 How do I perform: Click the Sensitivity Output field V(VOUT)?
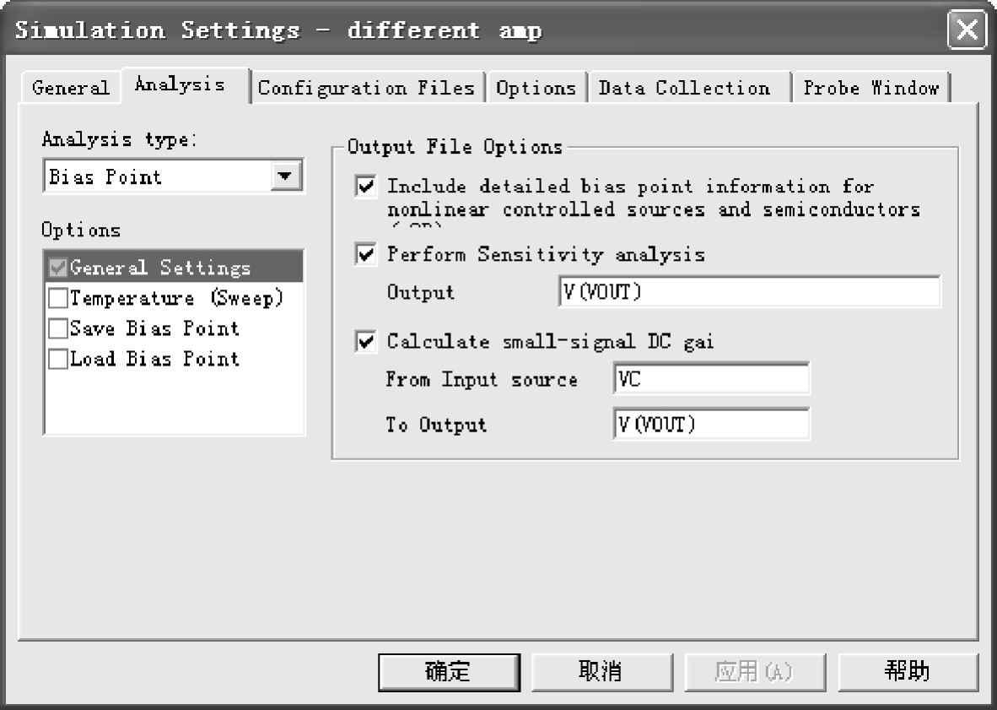tap(749, 292)
